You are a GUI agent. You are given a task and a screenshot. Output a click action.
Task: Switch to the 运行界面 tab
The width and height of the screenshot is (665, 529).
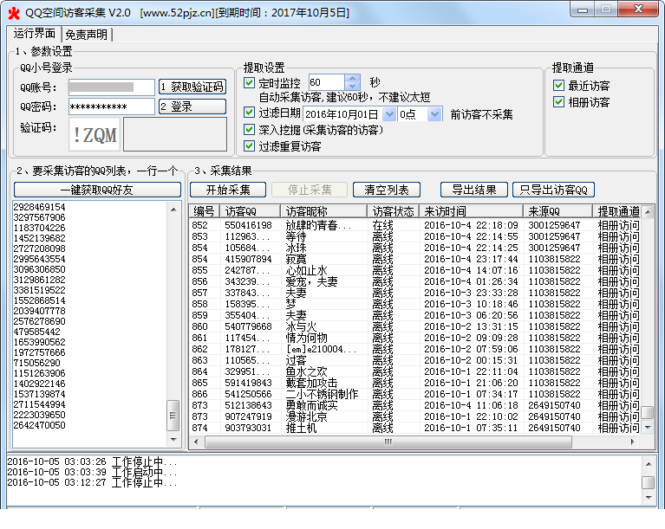point(35,34)
